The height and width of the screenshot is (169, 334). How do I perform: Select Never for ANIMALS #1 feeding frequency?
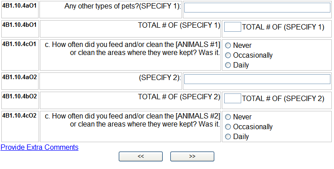tap(228, 45)
